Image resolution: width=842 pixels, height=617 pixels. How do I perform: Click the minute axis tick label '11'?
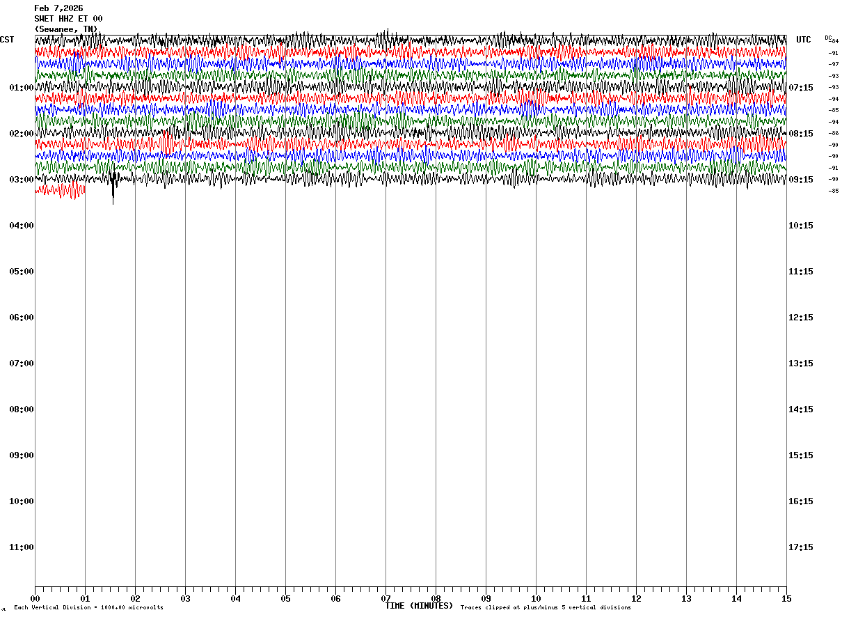pos(586,598)
